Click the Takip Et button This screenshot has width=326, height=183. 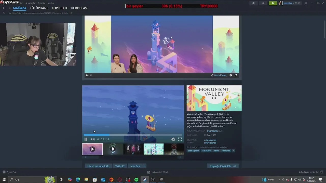(x=120, y=166)
